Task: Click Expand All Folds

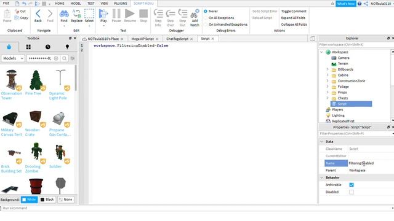Action: point(293,18)
